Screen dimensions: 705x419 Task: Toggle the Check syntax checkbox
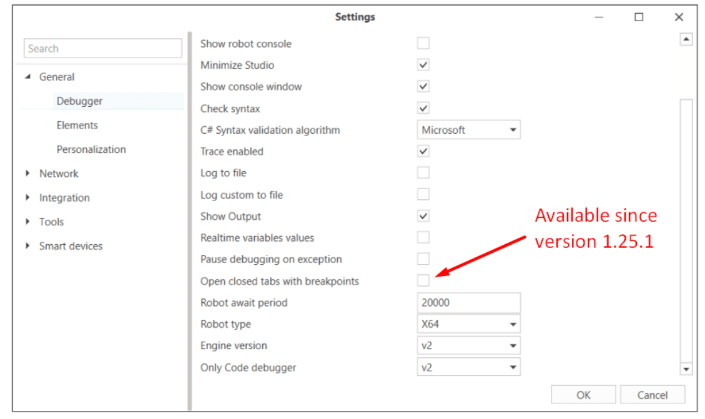click(x=423, y=108)
